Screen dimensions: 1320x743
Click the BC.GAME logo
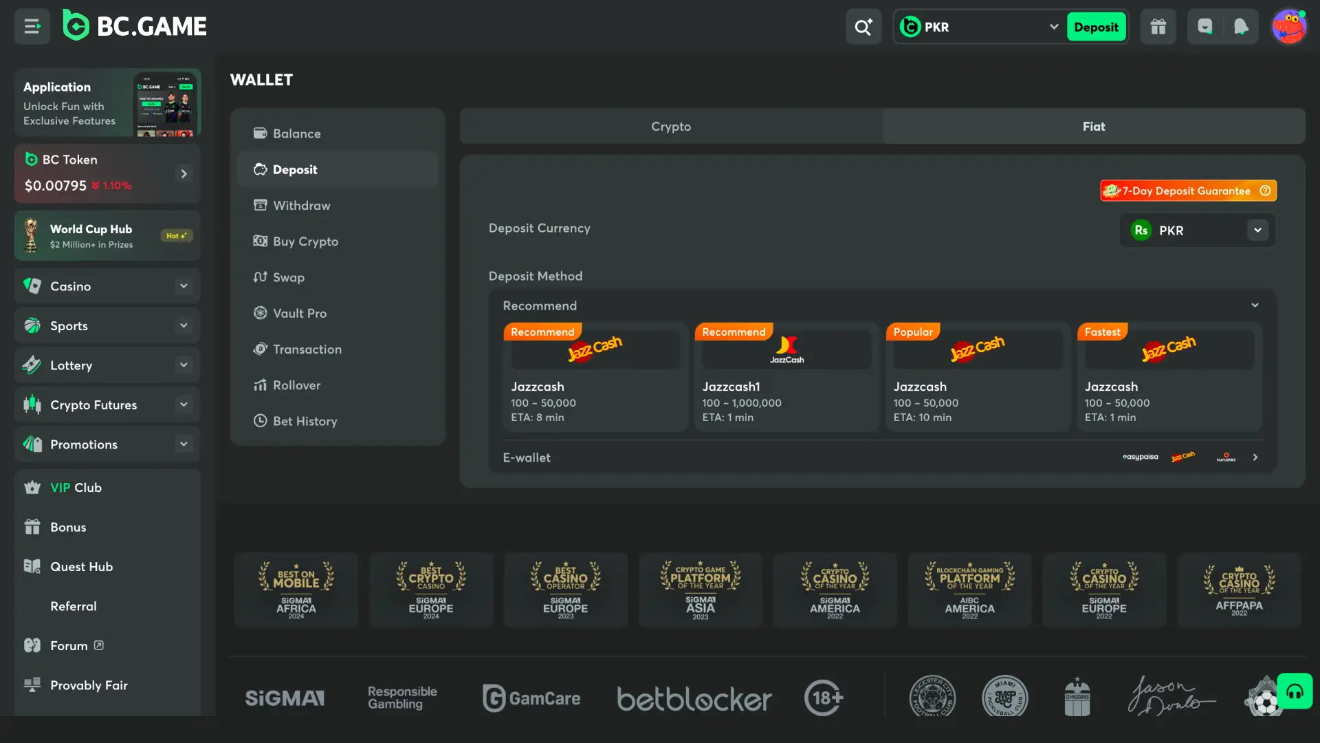135,26
